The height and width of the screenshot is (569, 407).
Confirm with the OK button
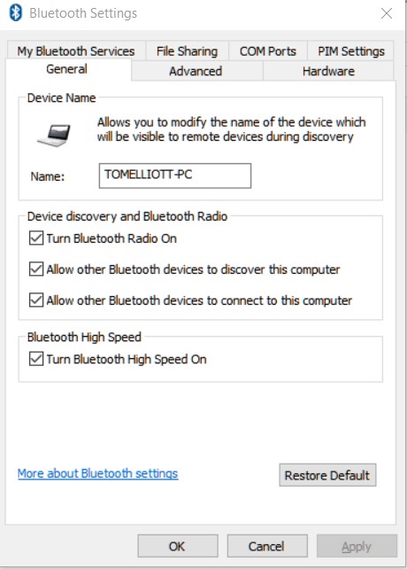click(x=178, y=546)
